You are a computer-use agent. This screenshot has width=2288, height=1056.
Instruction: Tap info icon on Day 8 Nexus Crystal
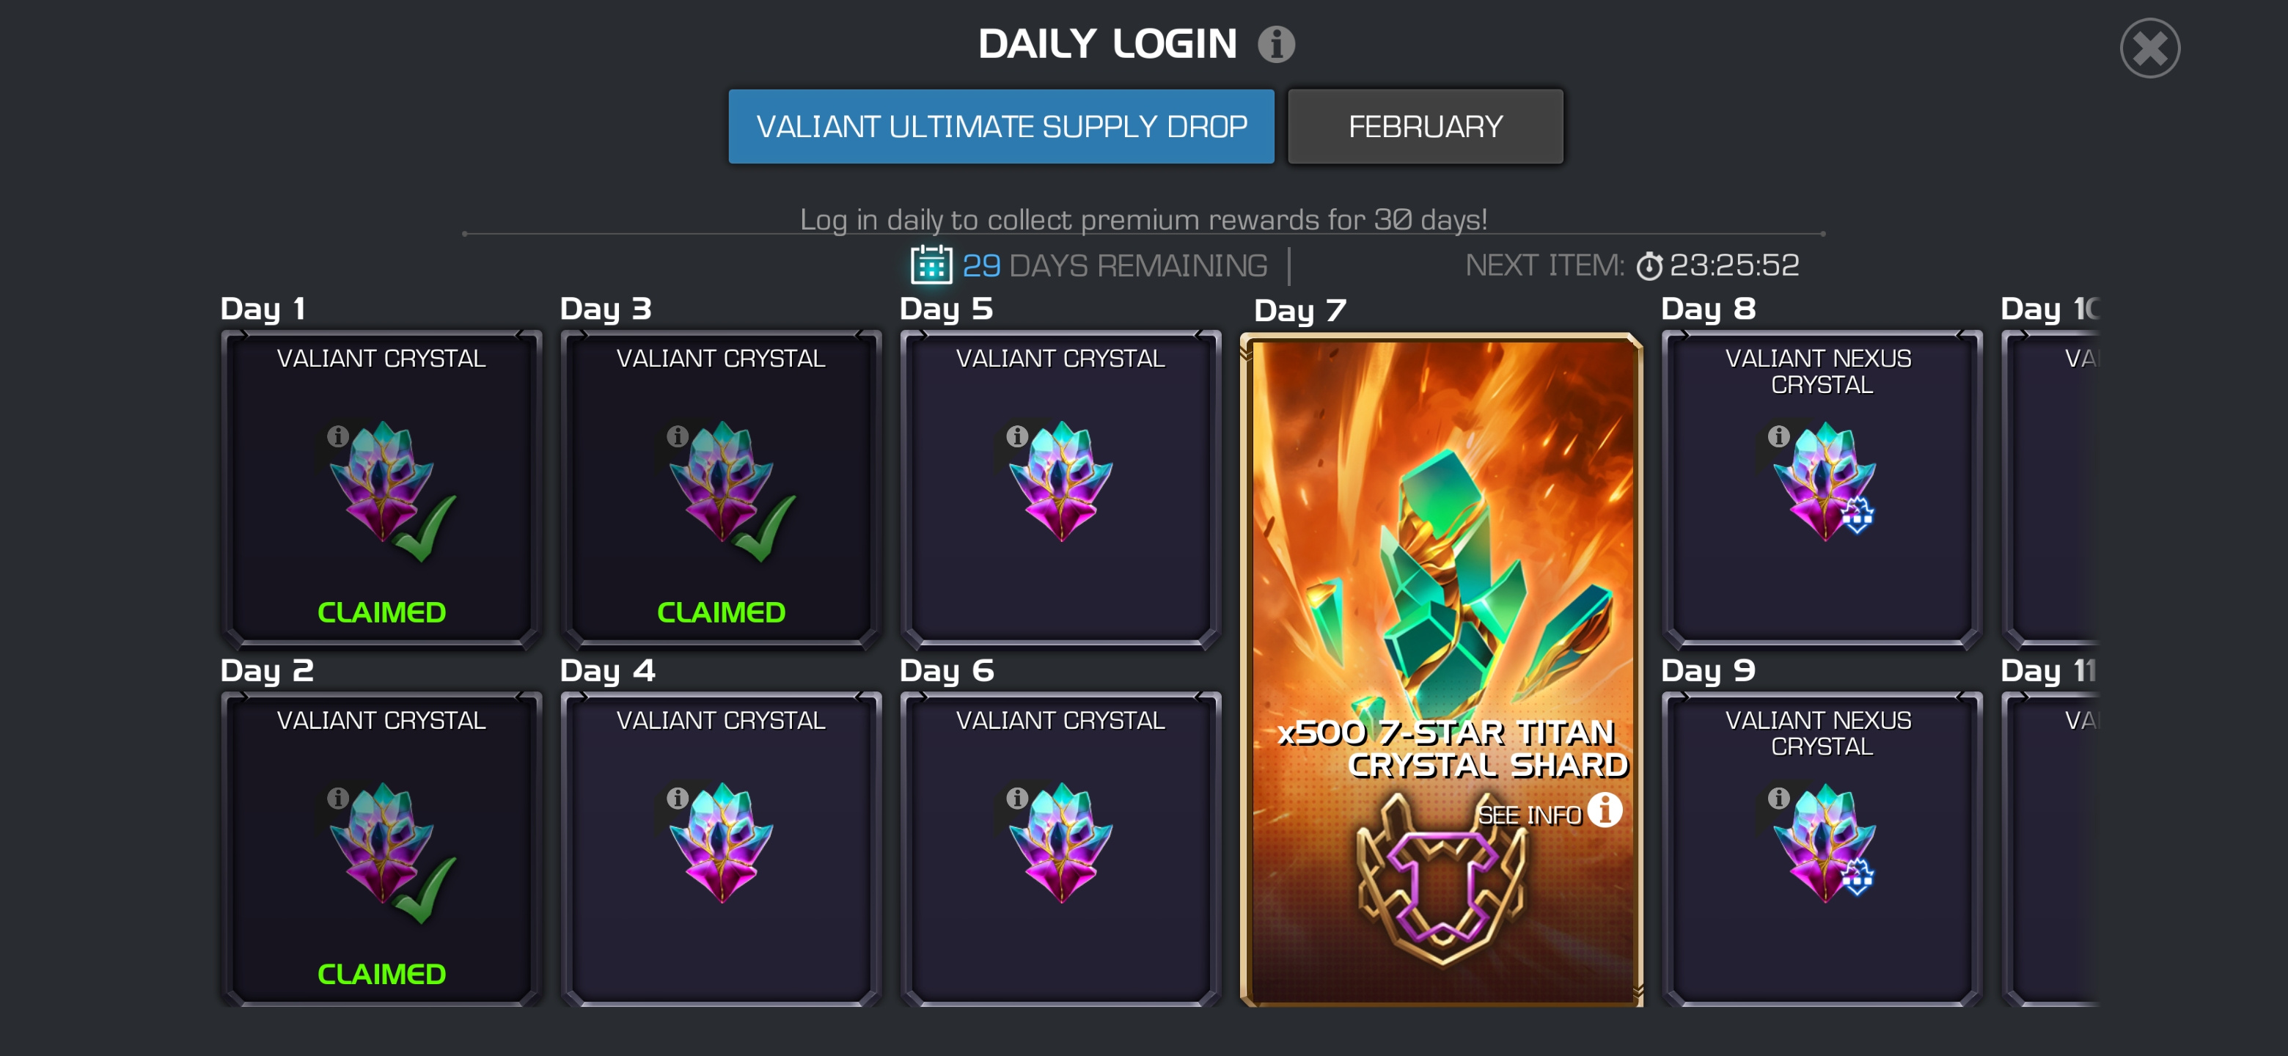point(1778,436)
